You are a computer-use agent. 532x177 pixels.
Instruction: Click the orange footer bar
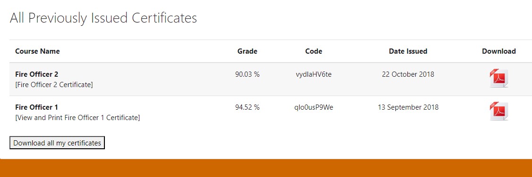[x=266, y=168]
